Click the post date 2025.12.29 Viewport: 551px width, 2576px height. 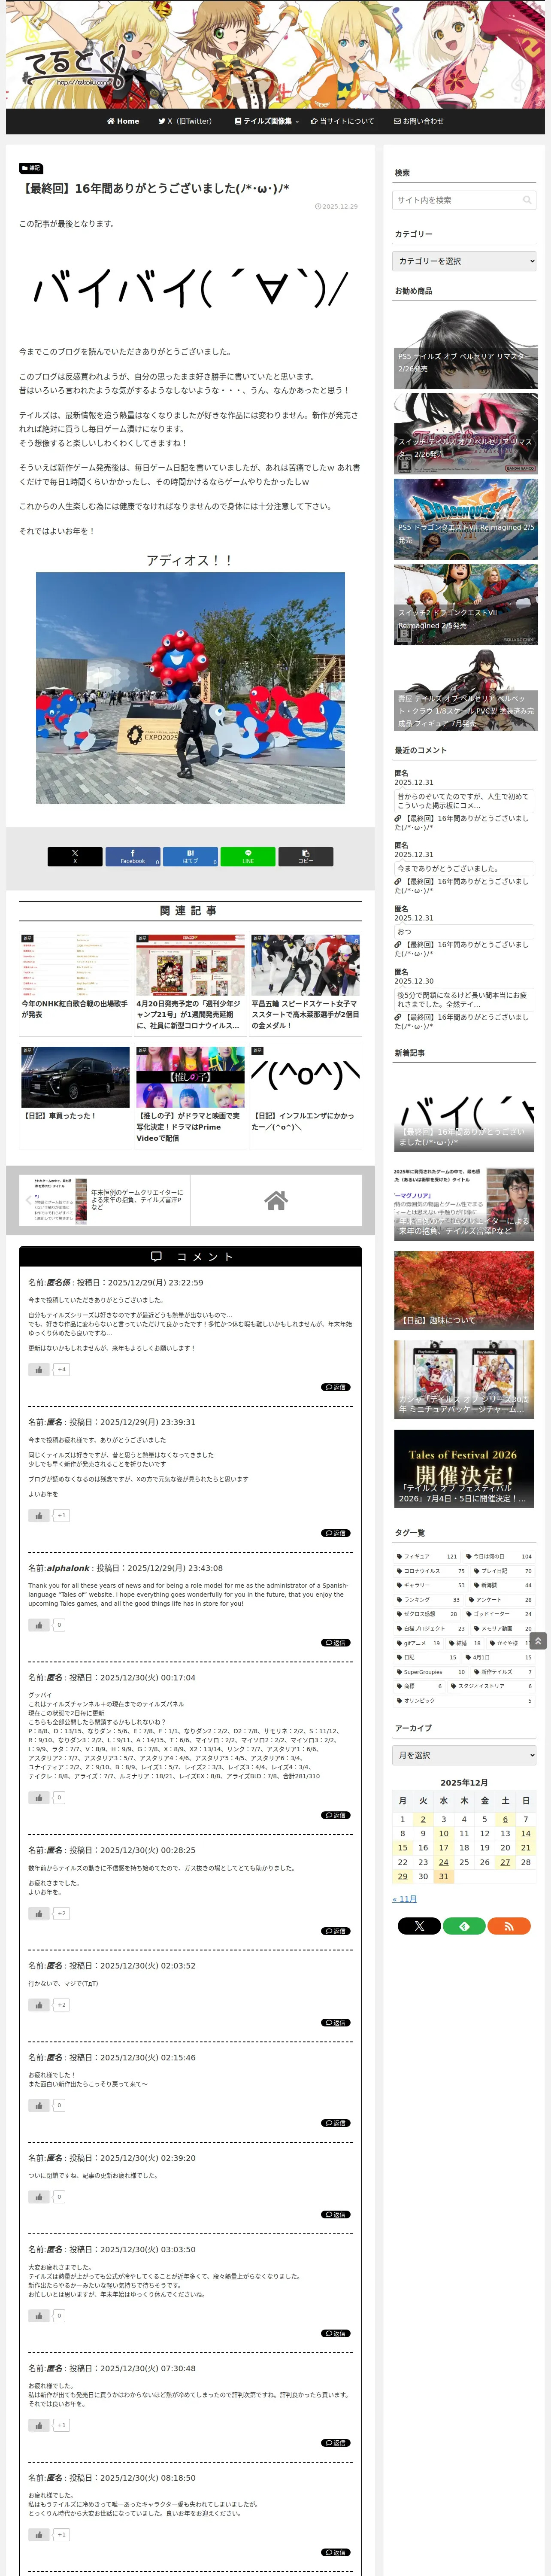(336, 206)
